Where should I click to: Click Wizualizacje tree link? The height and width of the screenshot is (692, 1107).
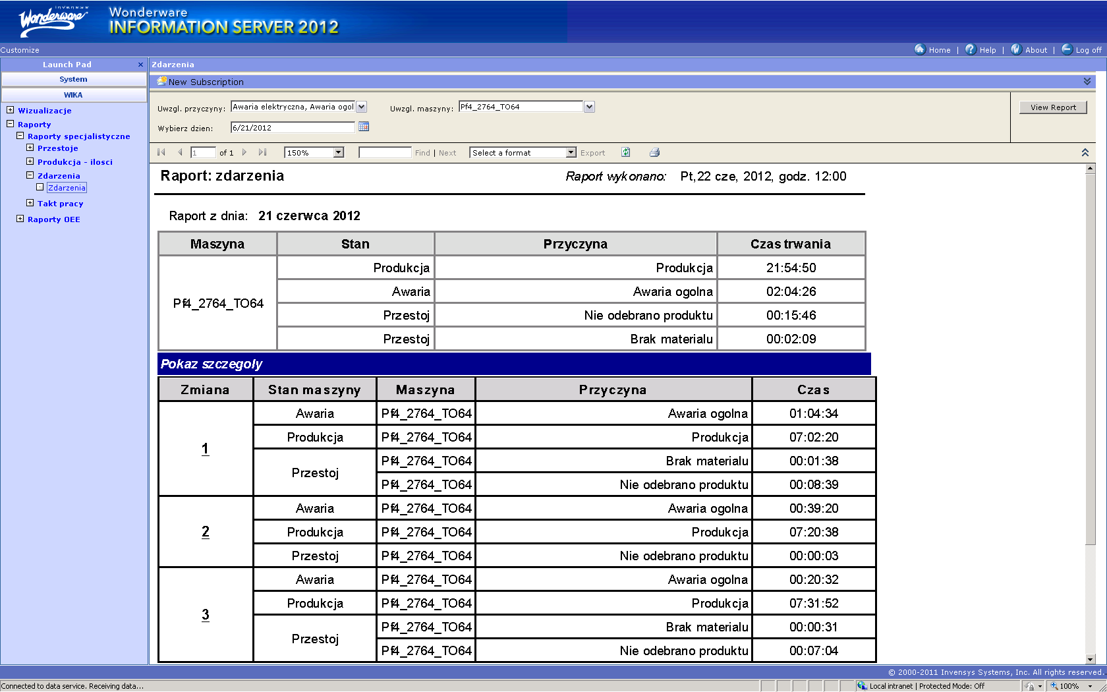tap(45, 111)
